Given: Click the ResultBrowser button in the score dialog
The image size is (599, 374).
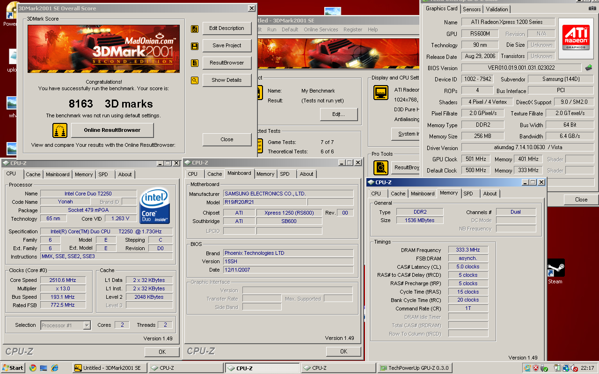Looking at the screenshot, I should click(x=227, y=63).
